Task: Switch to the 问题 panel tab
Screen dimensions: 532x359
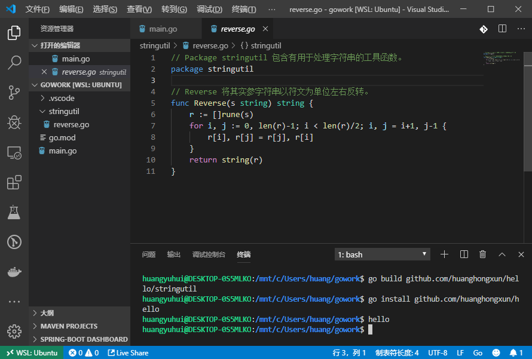Action: (149, 254)
